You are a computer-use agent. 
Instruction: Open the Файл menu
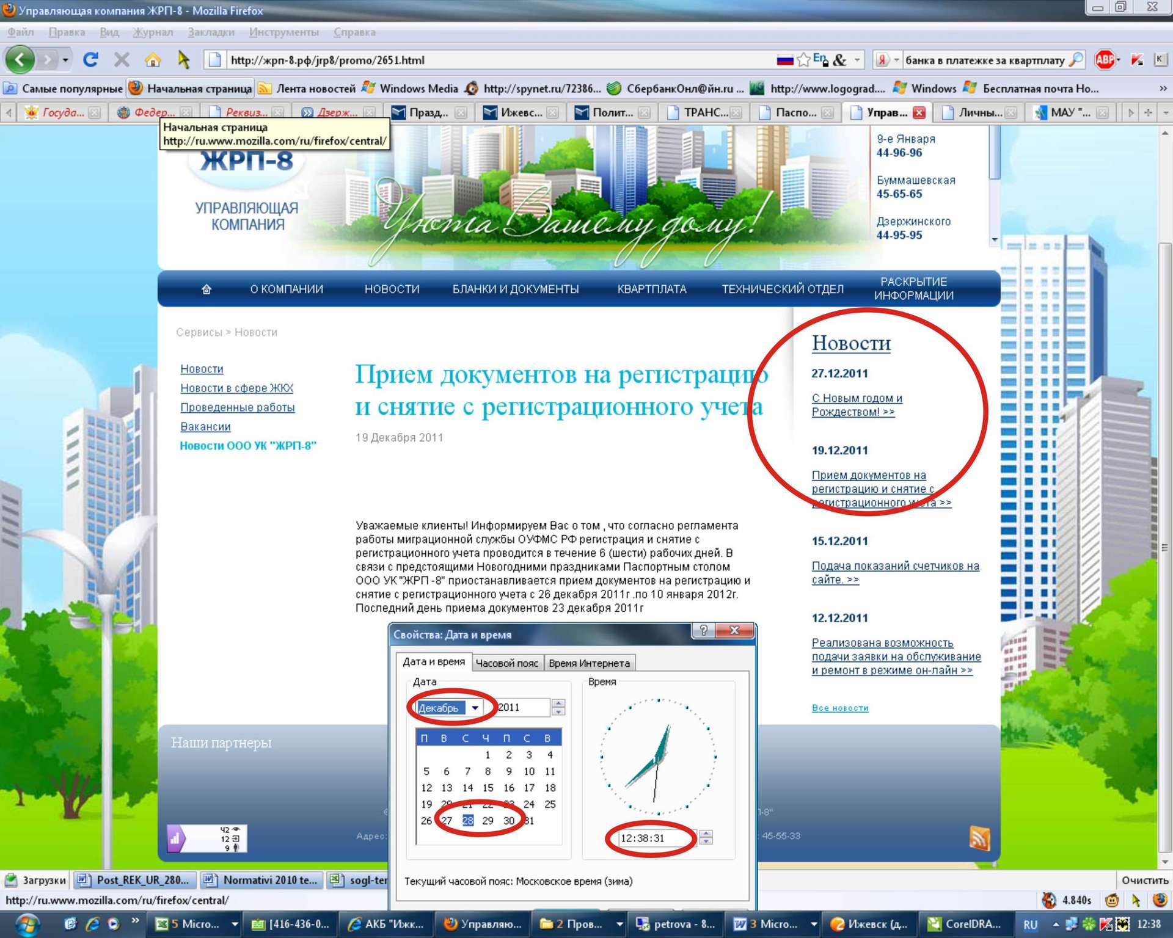click(x=20, y=32)
